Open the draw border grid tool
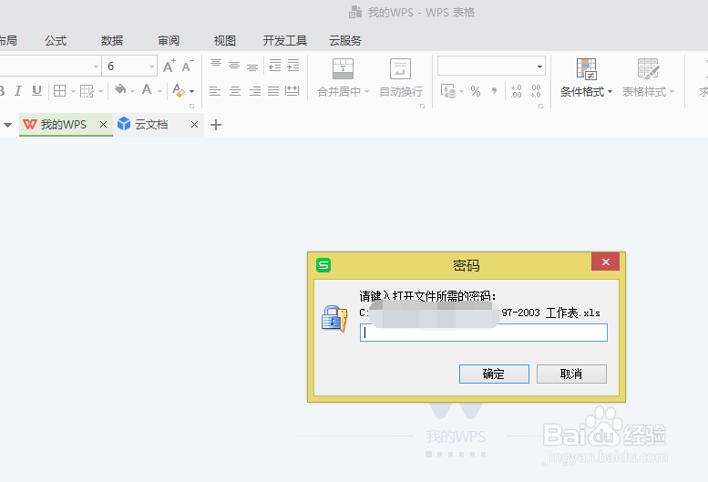This screenshot has width=708, height=482. tap(87, 91)
